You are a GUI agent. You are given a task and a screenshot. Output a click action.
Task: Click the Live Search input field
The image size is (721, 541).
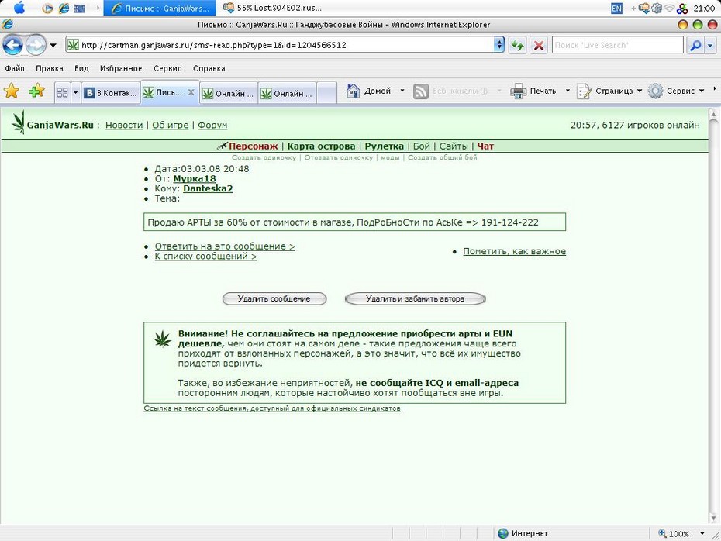point(617,45)
